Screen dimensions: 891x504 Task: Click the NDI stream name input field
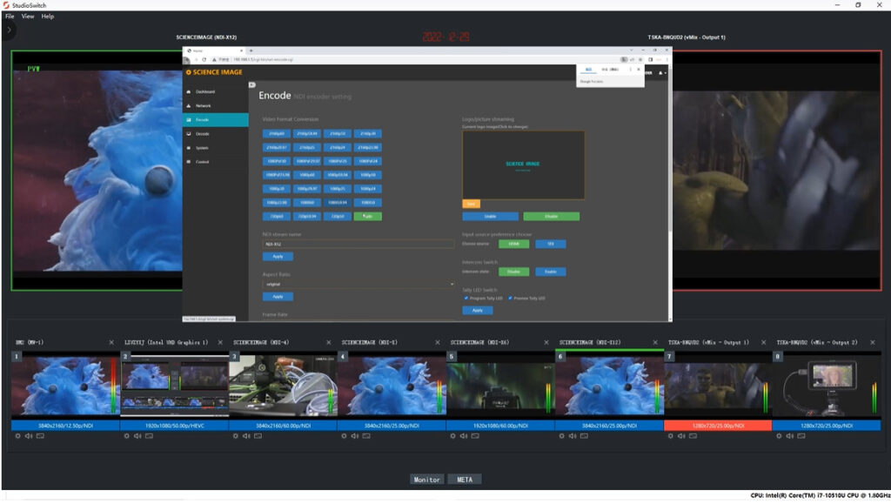[358, 244]
